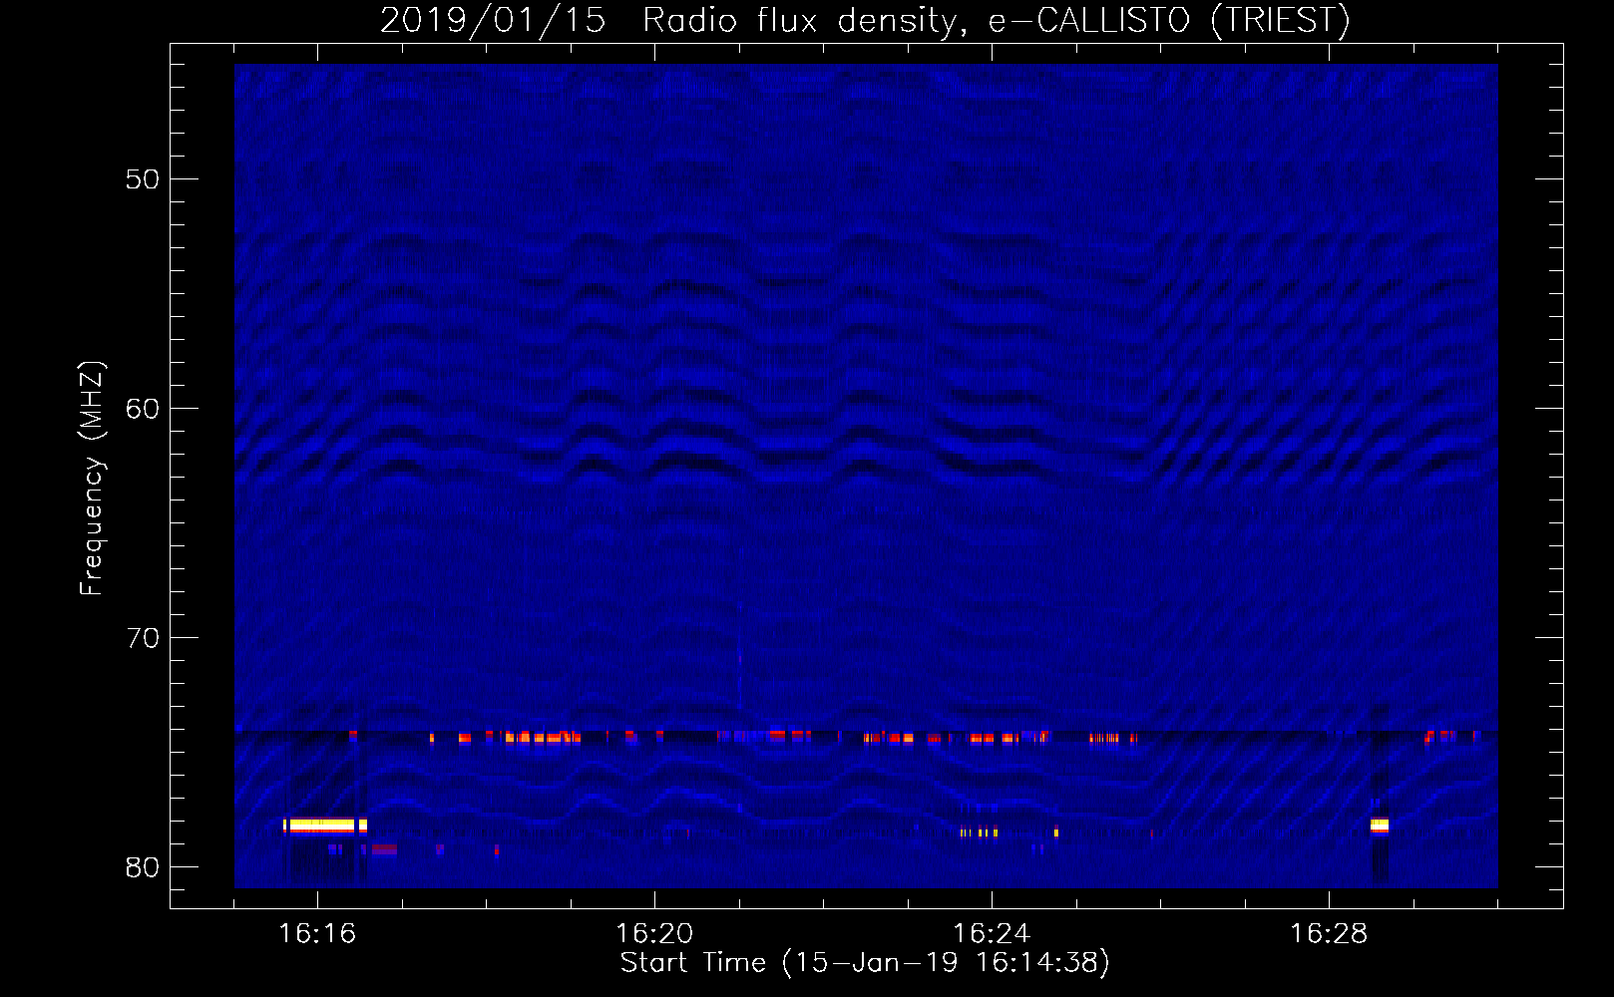The image size is (1614, 997).
Task: Click the 'Frequency (MHZ)' axis label
Action: pyautogui.click(x=91, y=479)
